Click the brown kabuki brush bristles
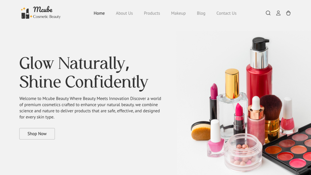The width and height of the screenshot is (311, 175). tap(271, 107)
